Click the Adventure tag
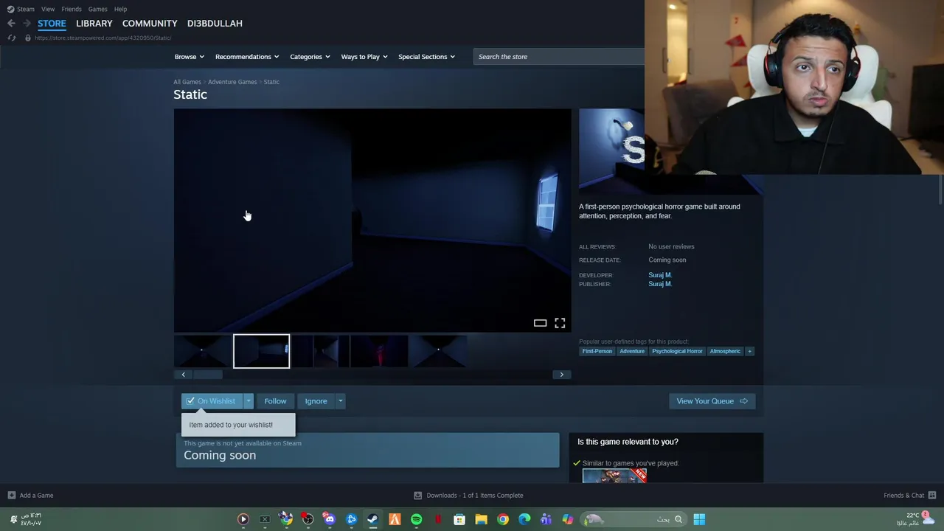 click(x=632, y=351)
